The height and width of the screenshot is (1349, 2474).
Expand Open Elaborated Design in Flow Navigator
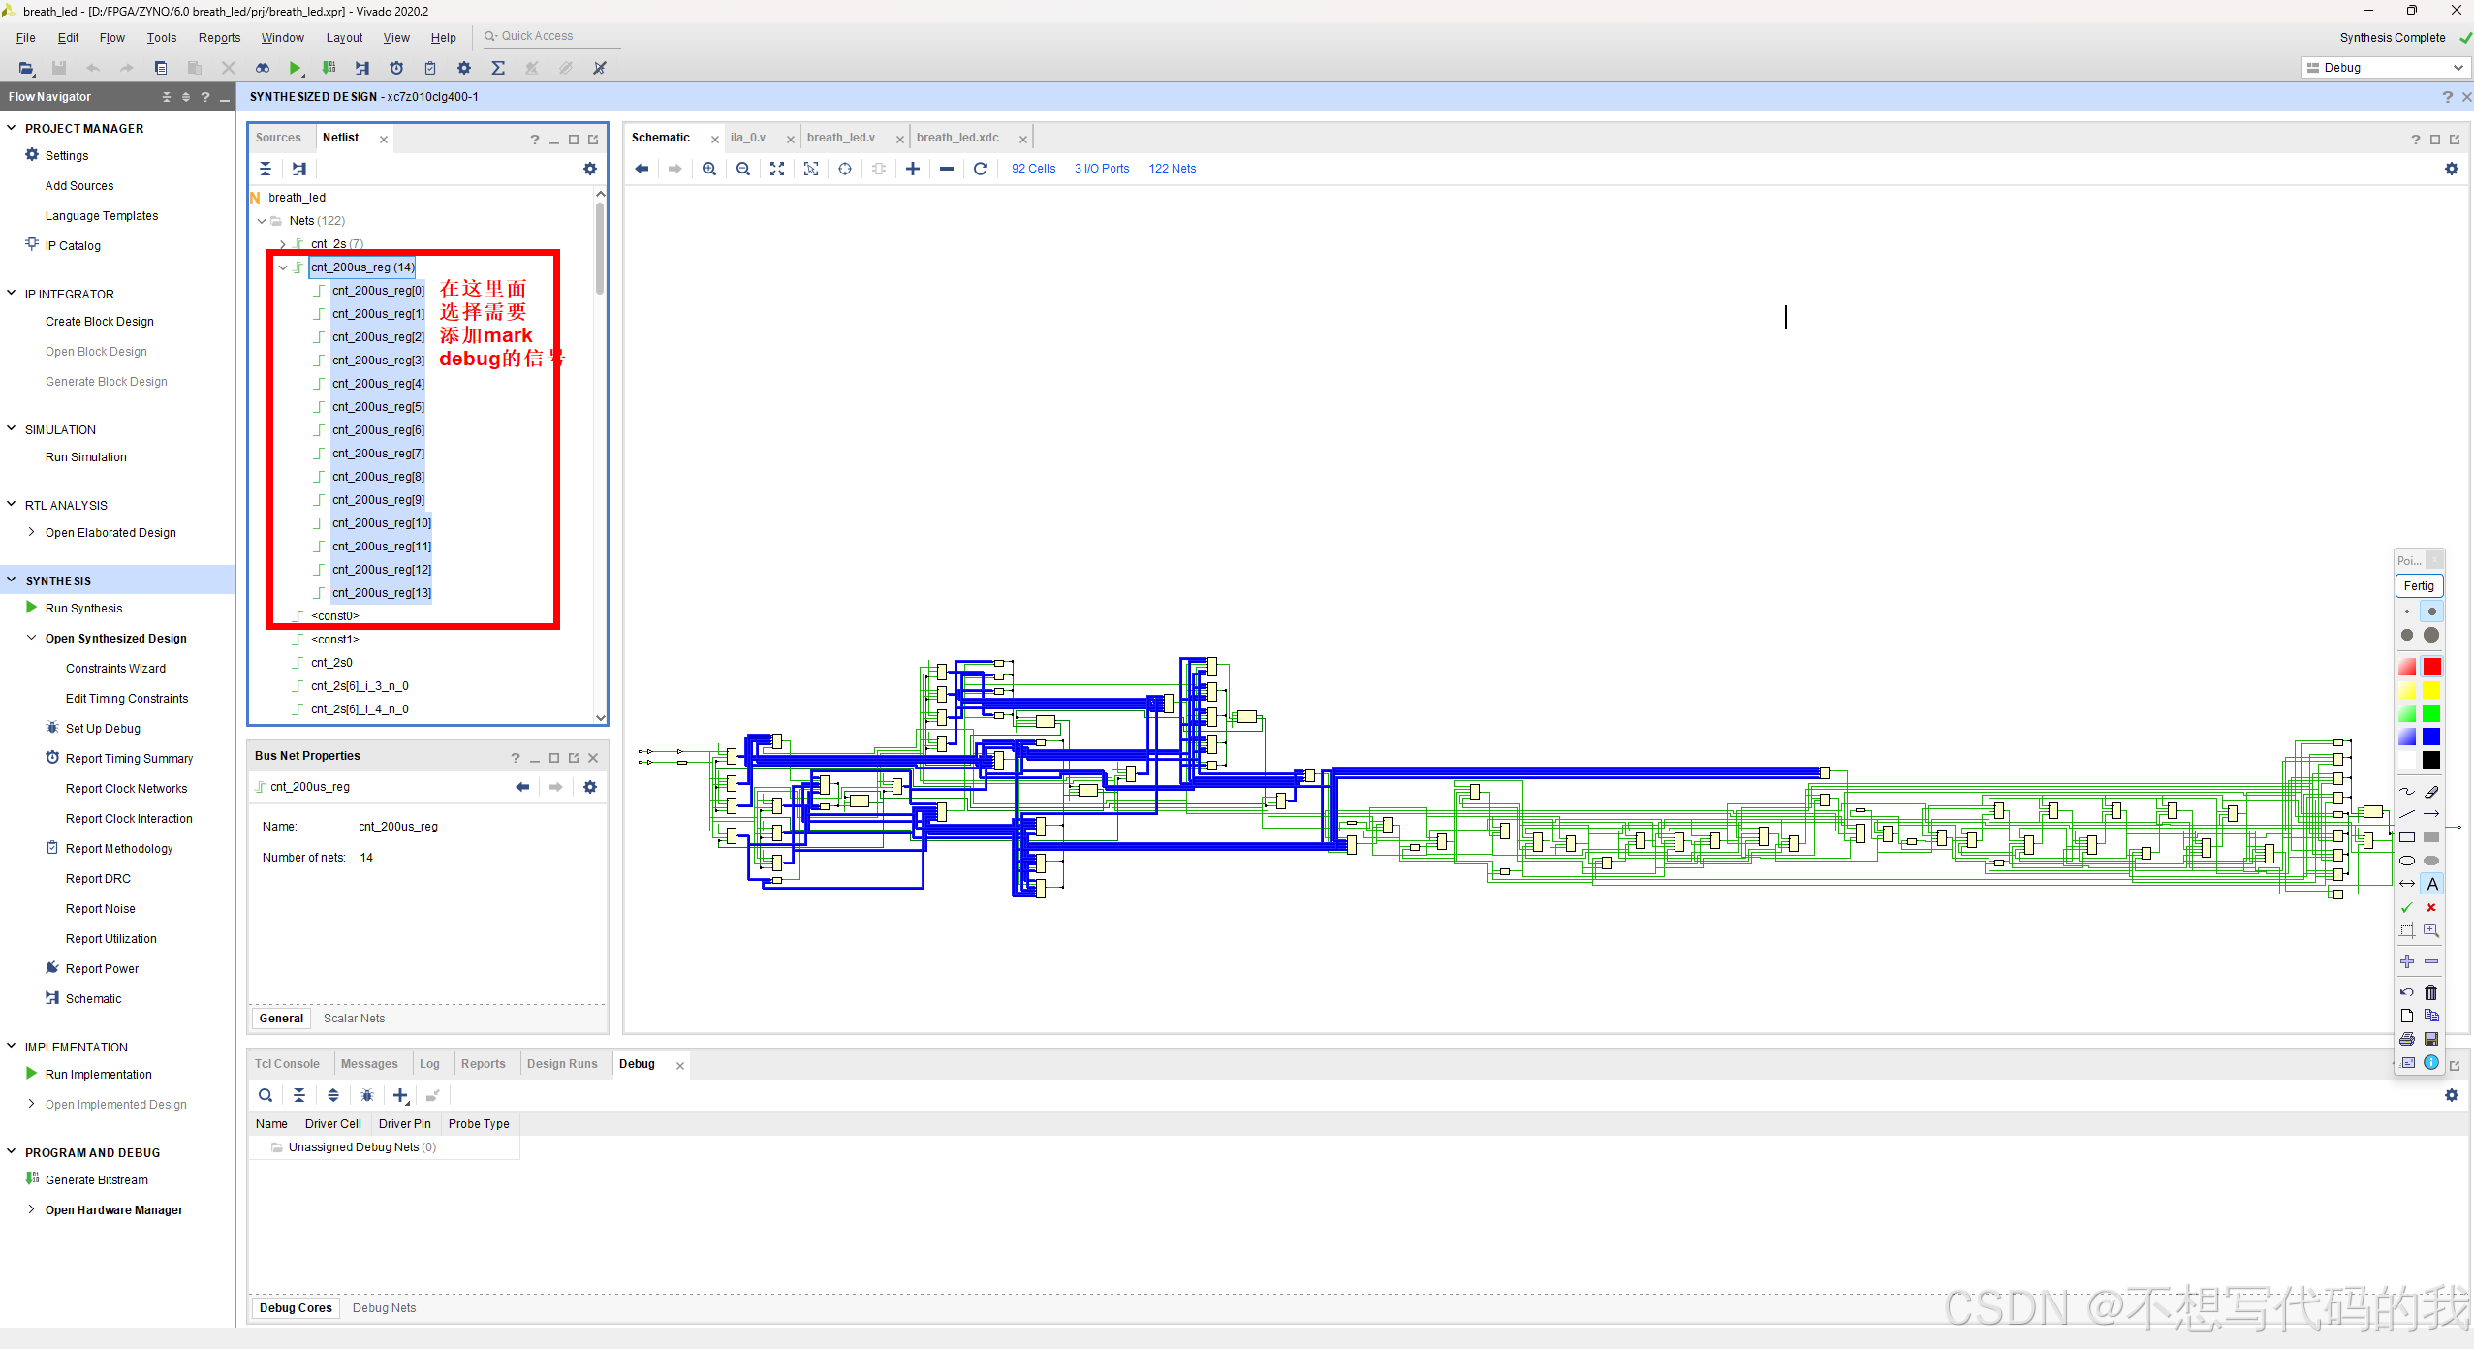(x=32, y=532)
